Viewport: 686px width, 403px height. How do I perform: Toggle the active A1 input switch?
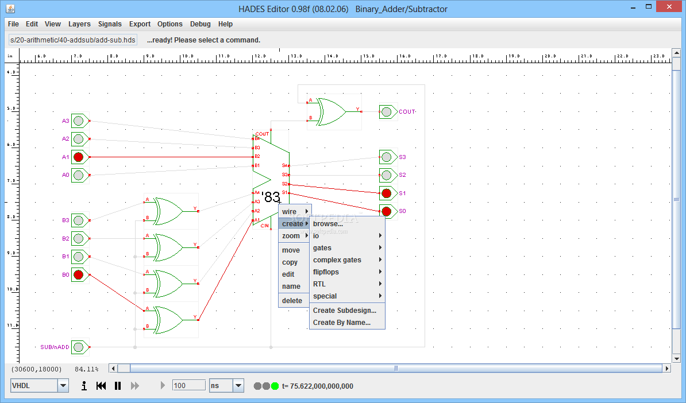(79, 157)
